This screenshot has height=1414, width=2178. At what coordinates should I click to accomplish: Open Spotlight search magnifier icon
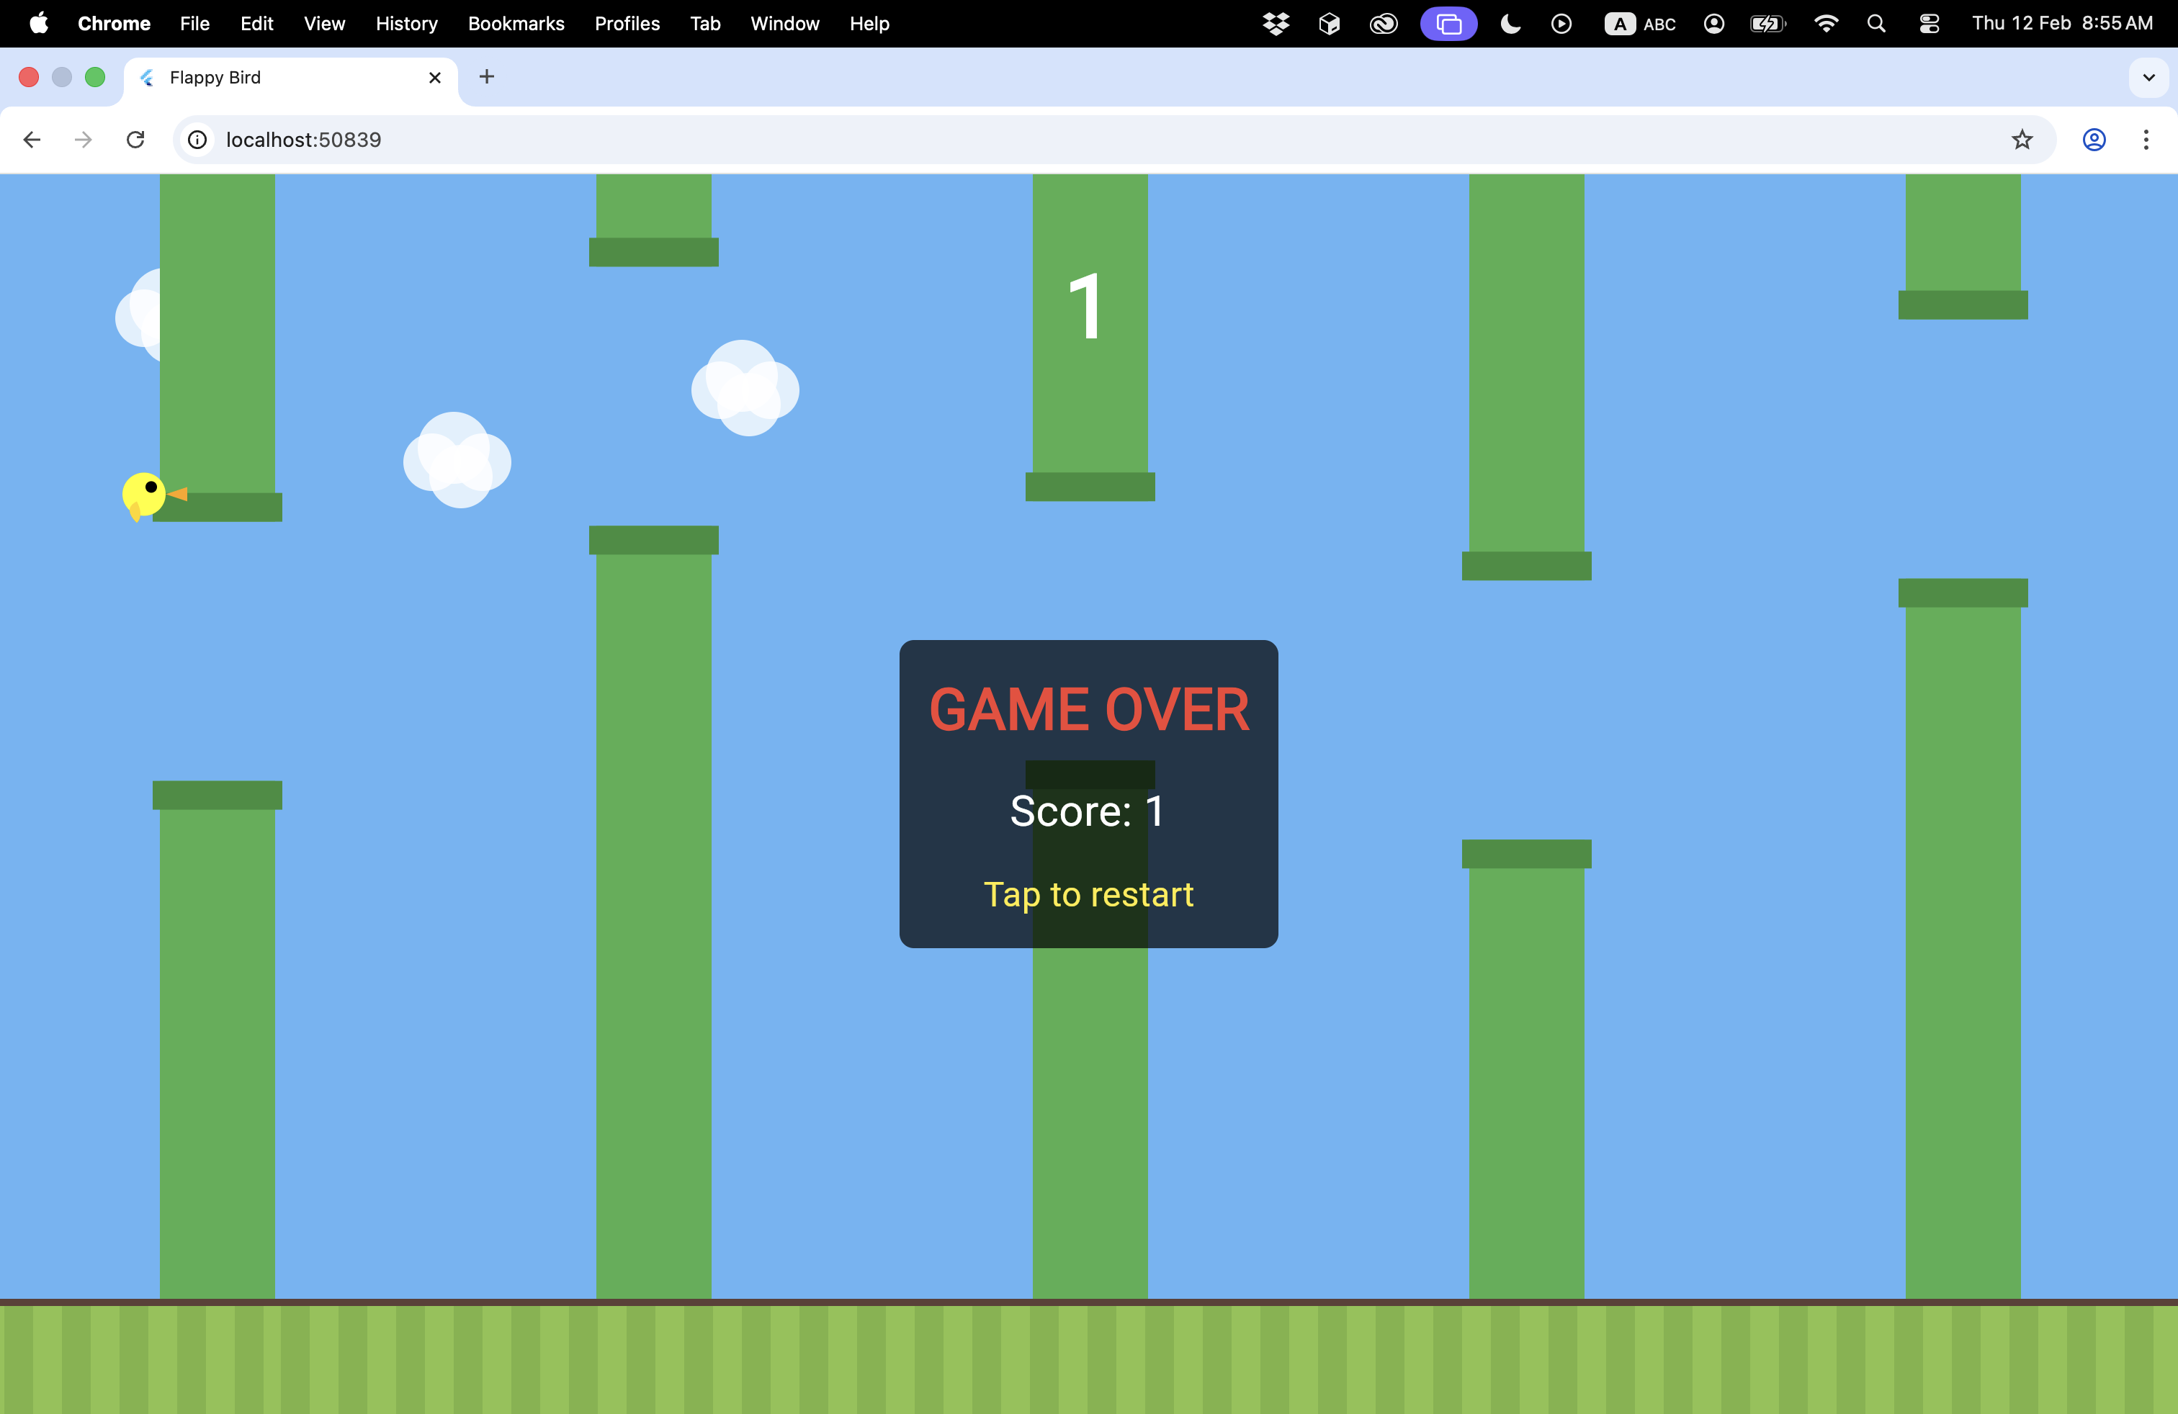point(1876,24)
